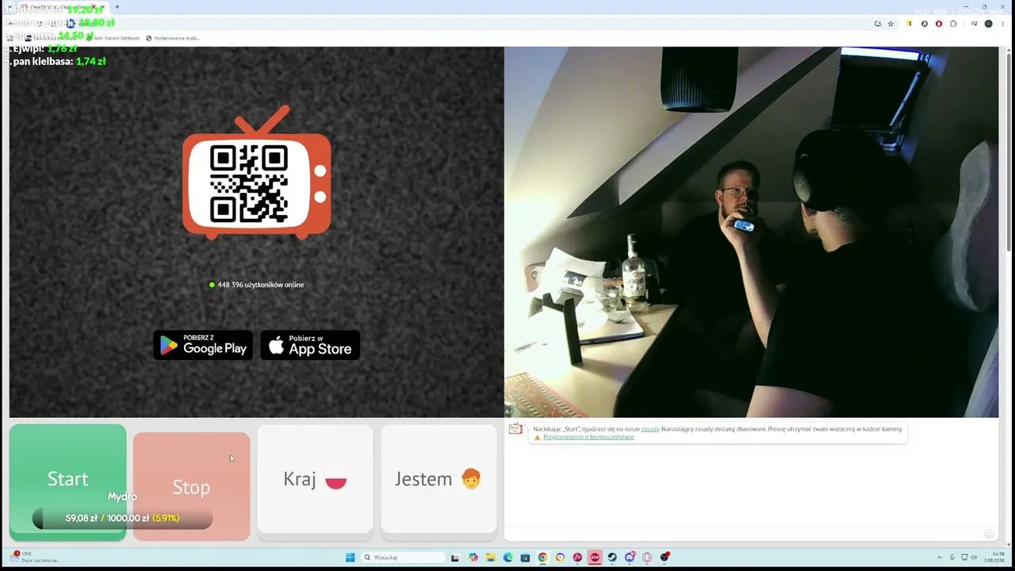Image resolution: width=1015 pixels, height=571 pixels.
Task: Click the taskbar clock showing 04:59
Action: [x=994, y=557]
